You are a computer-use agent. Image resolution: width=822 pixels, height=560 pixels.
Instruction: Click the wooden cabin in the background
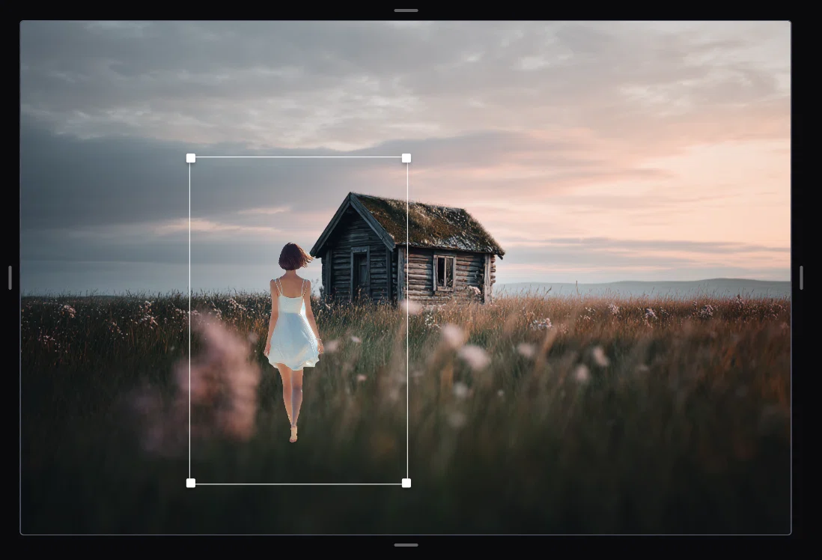pos(407,249)
